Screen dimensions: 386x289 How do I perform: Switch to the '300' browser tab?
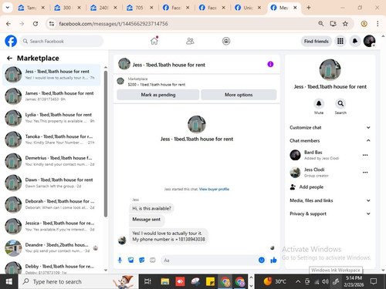tap(67, 8)
